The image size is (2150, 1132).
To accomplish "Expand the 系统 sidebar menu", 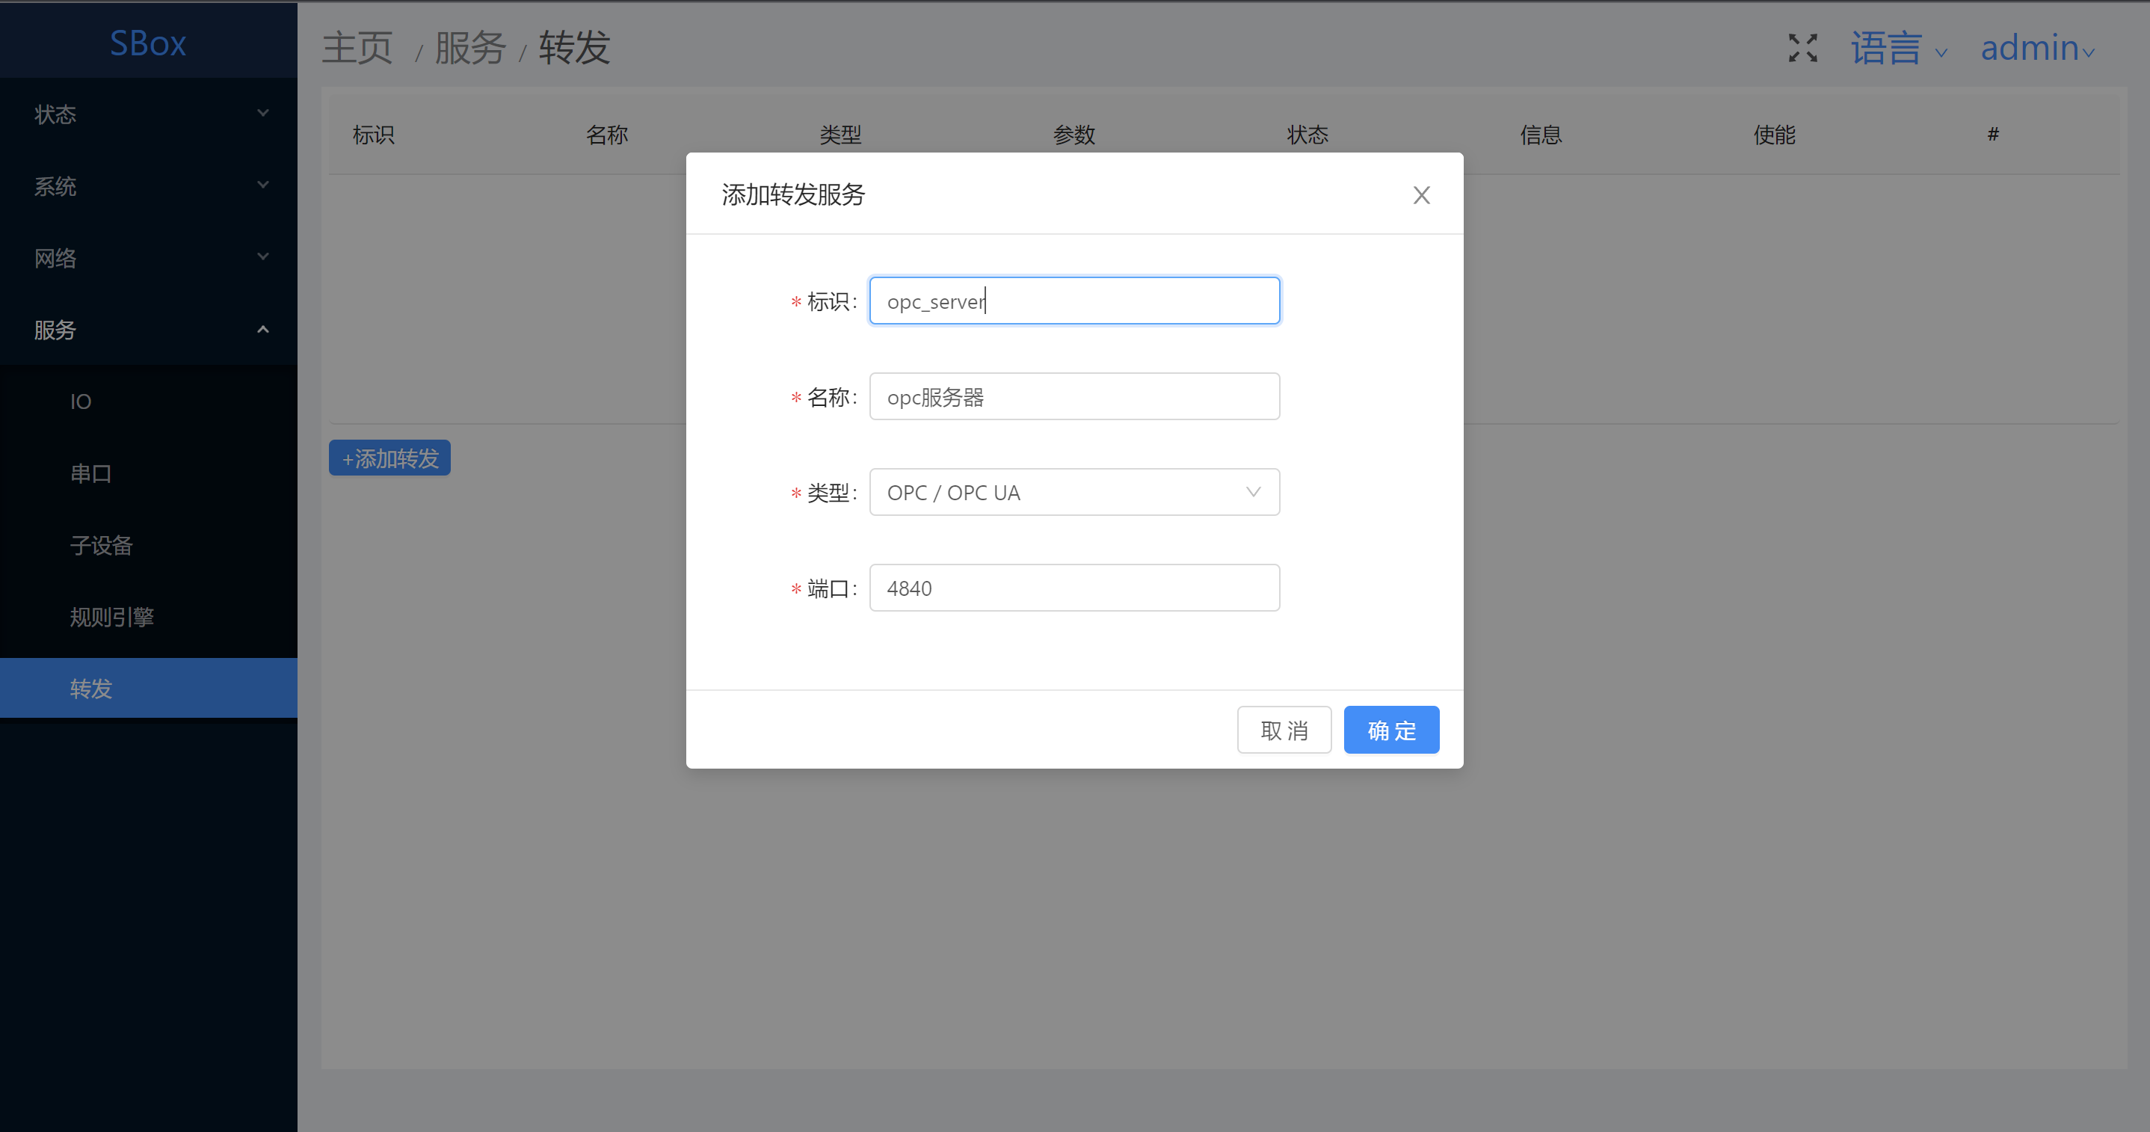I will click(x=149, y=186).
